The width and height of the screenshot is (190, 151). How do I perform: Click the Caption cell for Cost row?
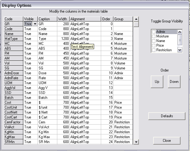pos(47,103)
